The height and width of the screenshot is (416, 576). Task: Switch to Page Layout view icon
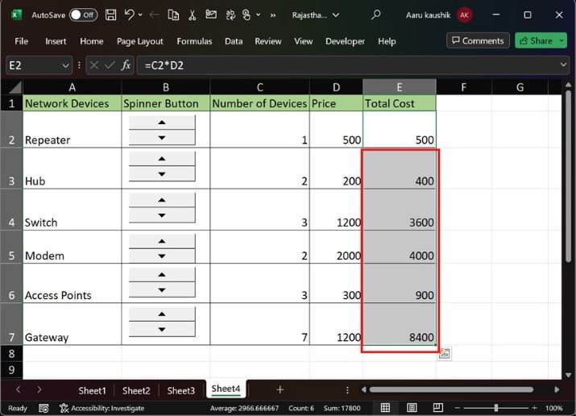(412, 408)
